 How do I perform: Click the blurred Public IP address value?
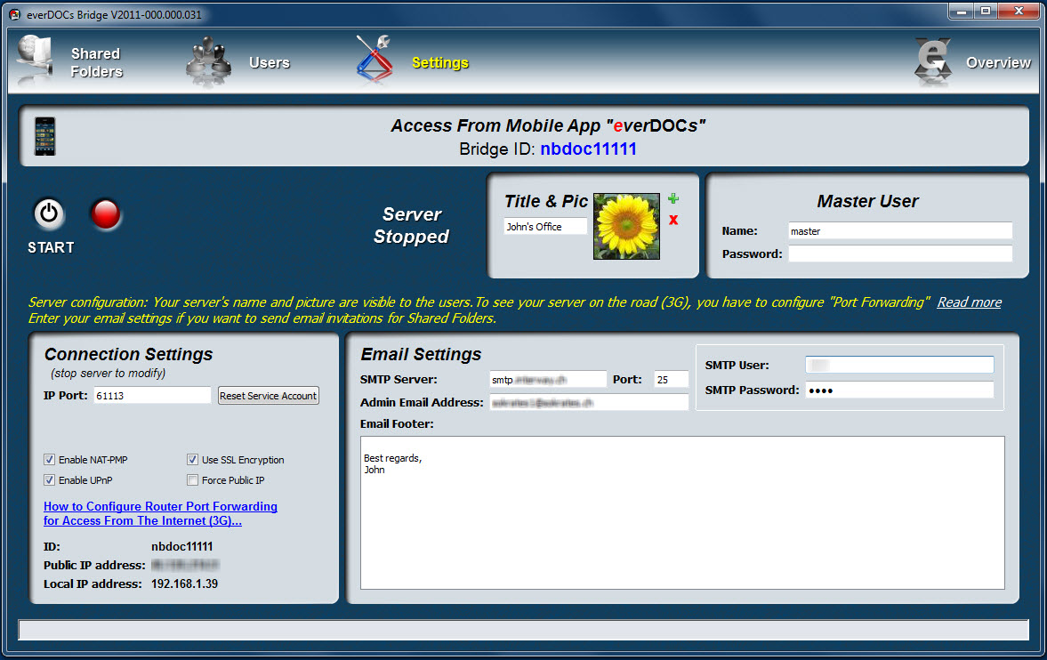(185, 565)
